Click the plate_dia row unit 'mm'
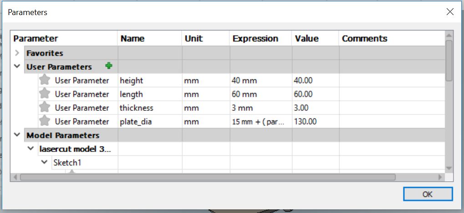 point(206,121)
